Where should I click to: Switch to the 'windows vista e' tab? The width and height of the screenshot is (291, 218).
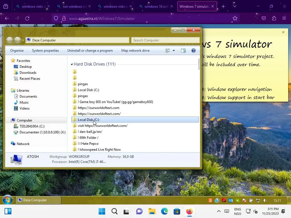click(115, 7)
